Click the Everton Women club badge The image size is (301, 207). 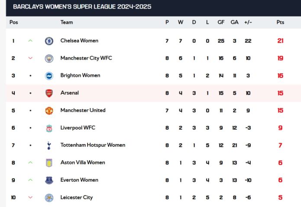(49, 180)
